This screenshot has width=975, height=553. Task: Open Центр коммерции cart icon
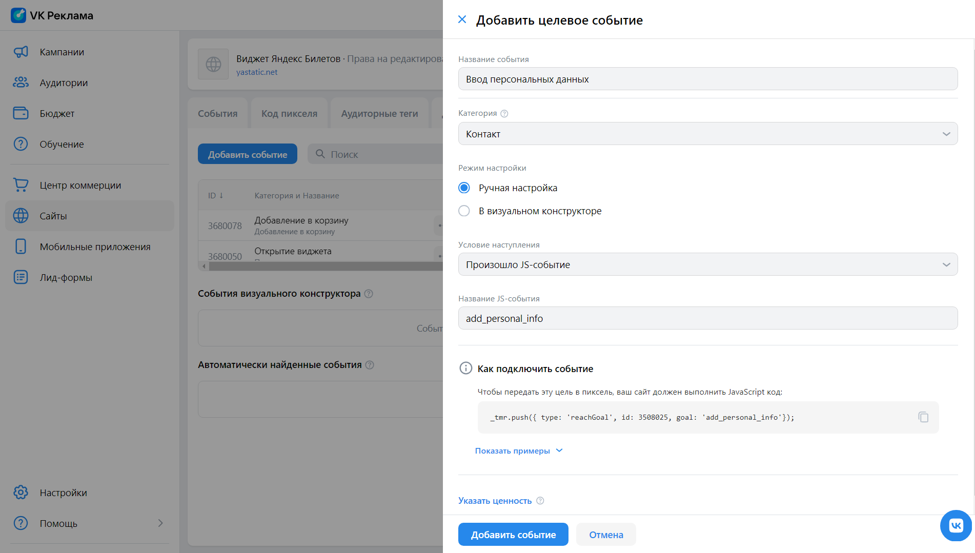tap(21, 185)
